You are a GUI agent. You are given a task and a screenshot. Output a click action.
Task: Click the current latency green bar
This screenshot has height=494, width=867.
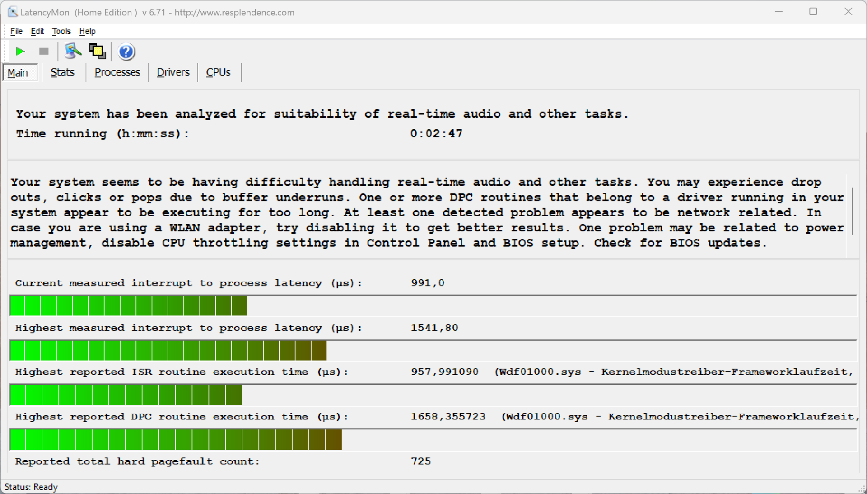tap(128, 306)
